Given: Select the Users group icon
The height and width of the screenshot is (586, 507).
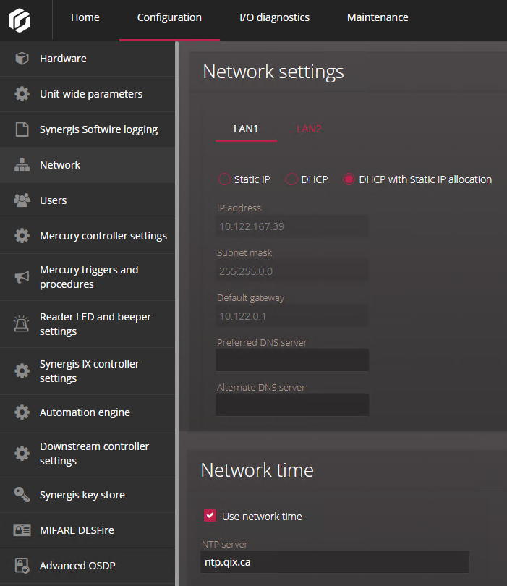Looking at the screenshot, I should coord(20,200).
